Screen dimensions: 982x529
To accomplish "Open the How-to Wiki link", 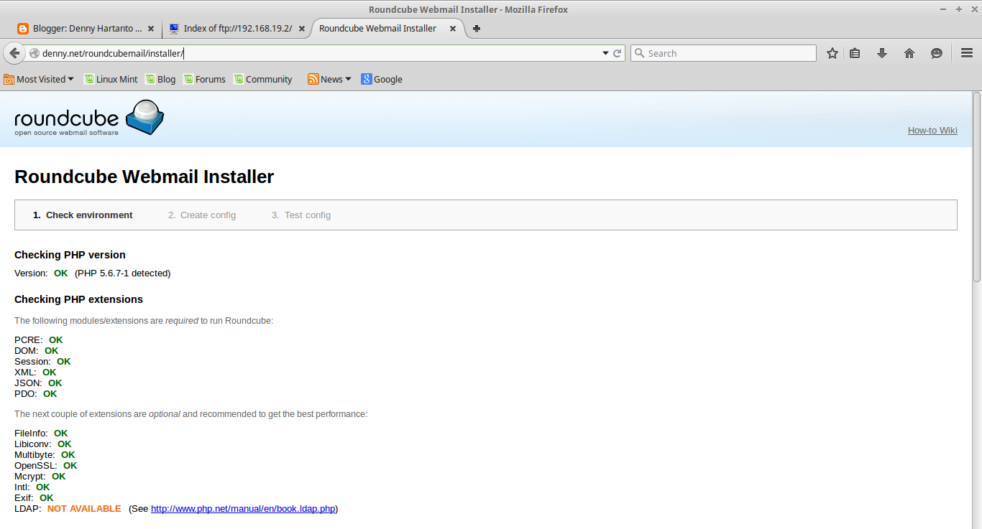I will coord(932,130).
